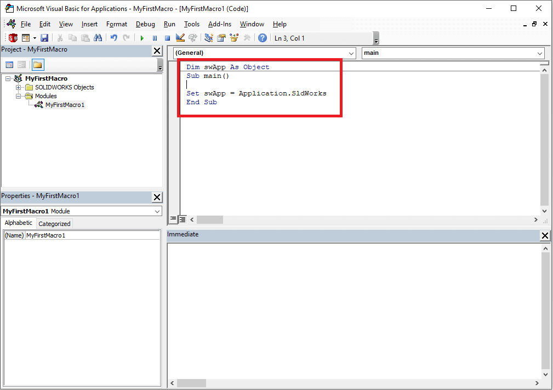553x390 pixels.
Task: Open Find using the binoculars icon
Action: [x=98, y=38]
